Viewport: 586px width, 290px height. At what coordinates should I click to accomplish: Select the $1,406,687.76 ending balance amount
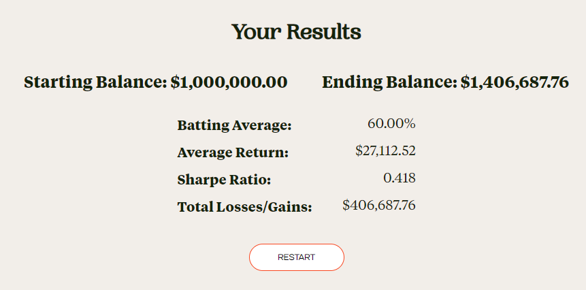tap(515, 82)
